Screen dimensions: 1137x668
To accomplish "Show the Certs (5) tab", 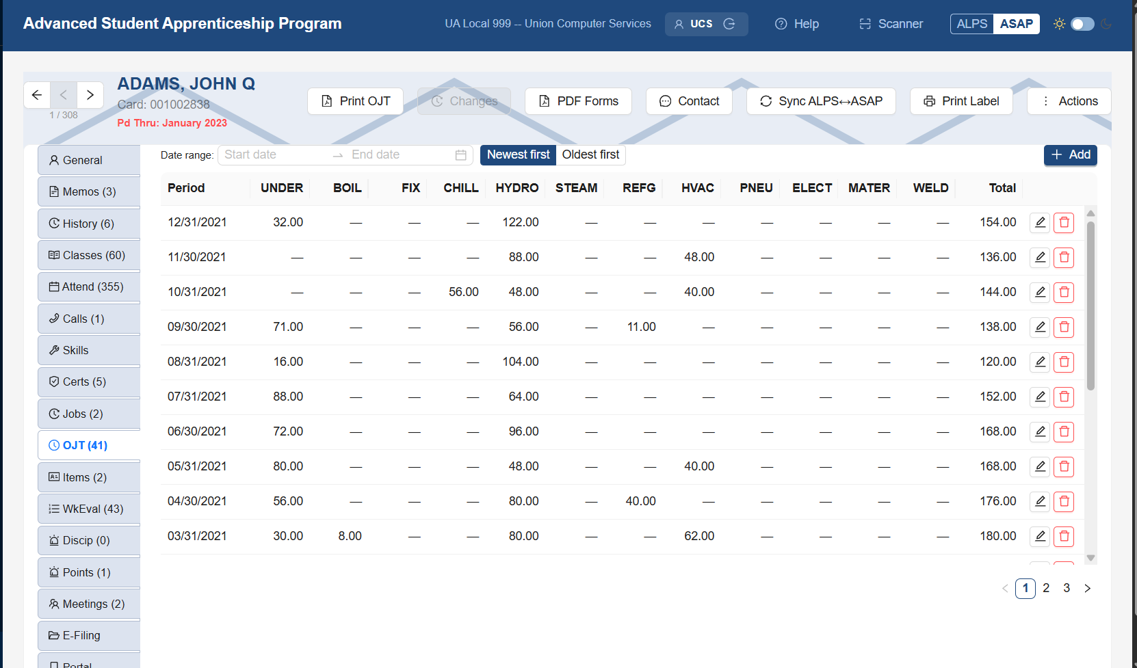I will [89, 382].
